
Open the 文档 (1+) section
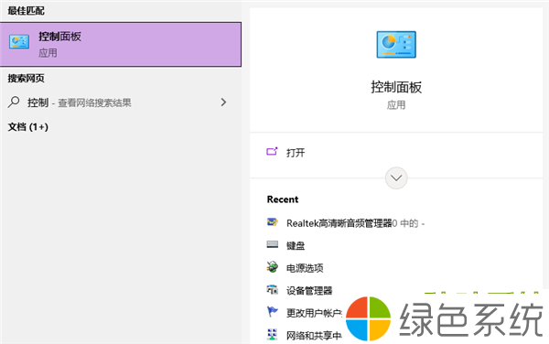28,126
